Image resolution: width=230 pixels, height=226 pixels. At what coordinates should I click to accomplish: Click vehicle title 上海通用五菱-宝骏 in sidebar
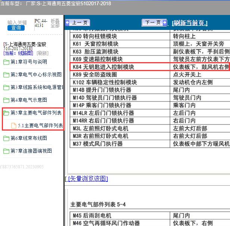[x=25, y=46]
